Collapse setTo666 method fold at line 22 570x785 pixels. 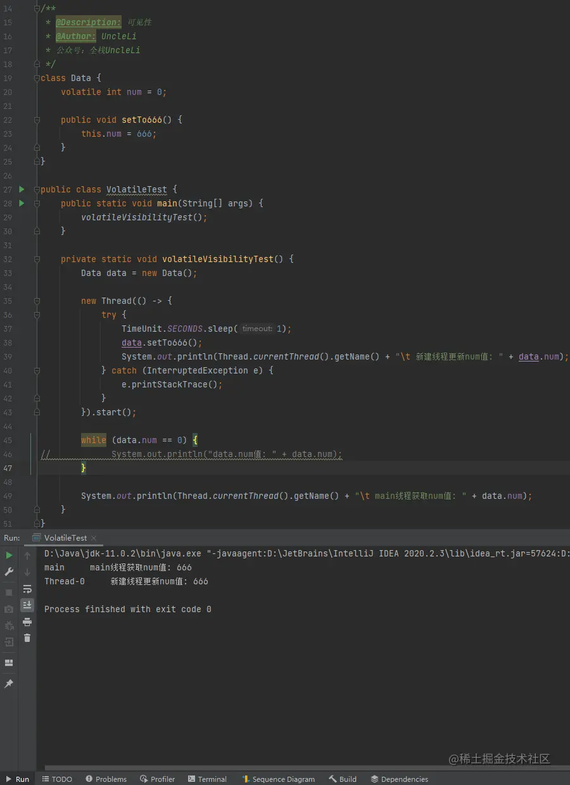[x=37, y=120]
